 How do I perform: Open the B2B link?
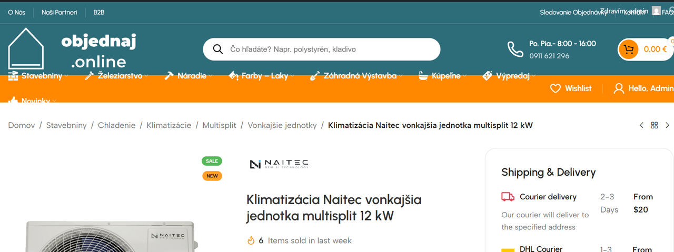click(99, 12)
